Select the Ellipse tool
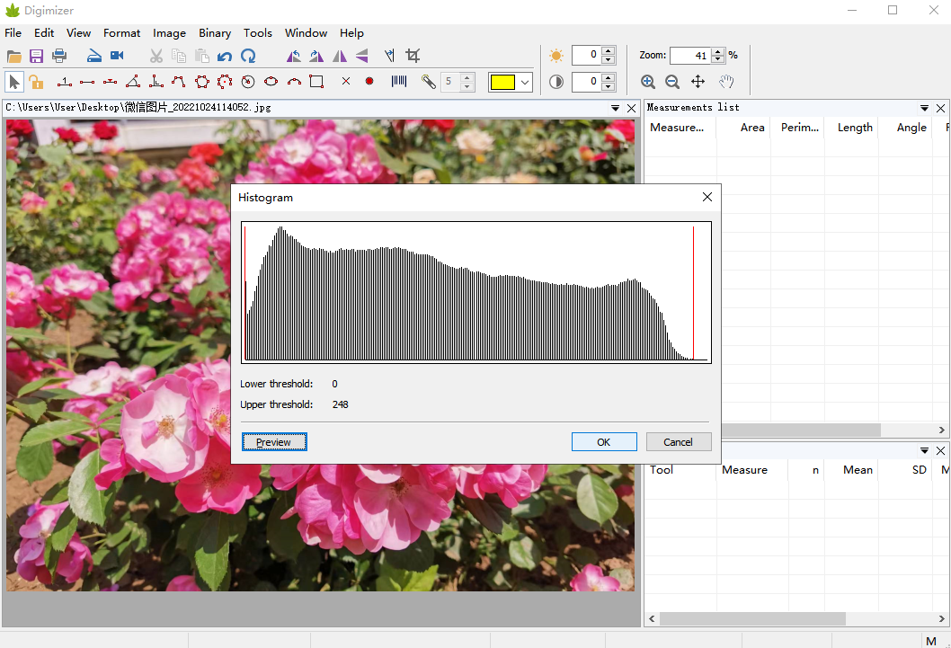This screenshot has width=951, height=648. (271, 81)
